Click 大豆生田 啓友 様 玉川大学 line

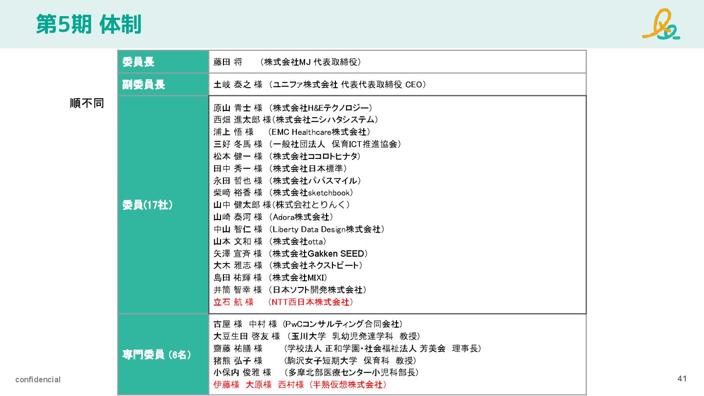[317, 336]
